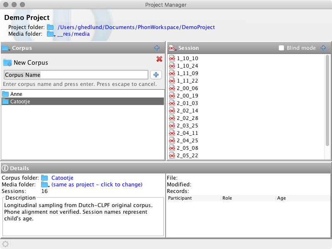
Task: Enable Blind mode
Action: [281, 48]
